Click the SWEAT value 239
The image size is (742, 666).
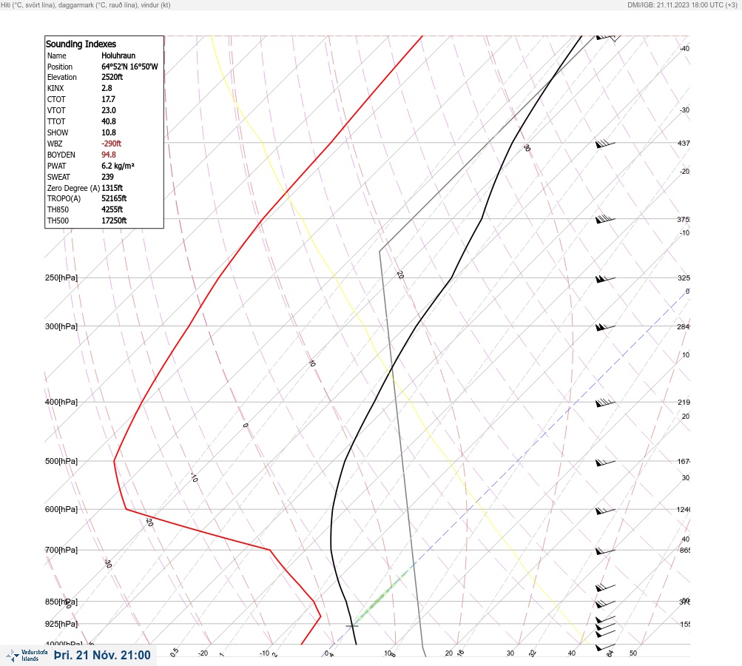click(x=107, y=177)
